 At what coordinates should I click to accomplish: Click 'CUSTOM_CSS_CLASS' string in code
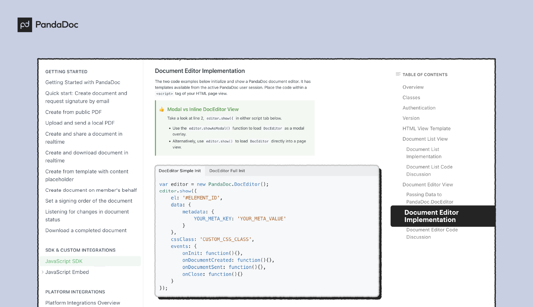coord(226,239)
